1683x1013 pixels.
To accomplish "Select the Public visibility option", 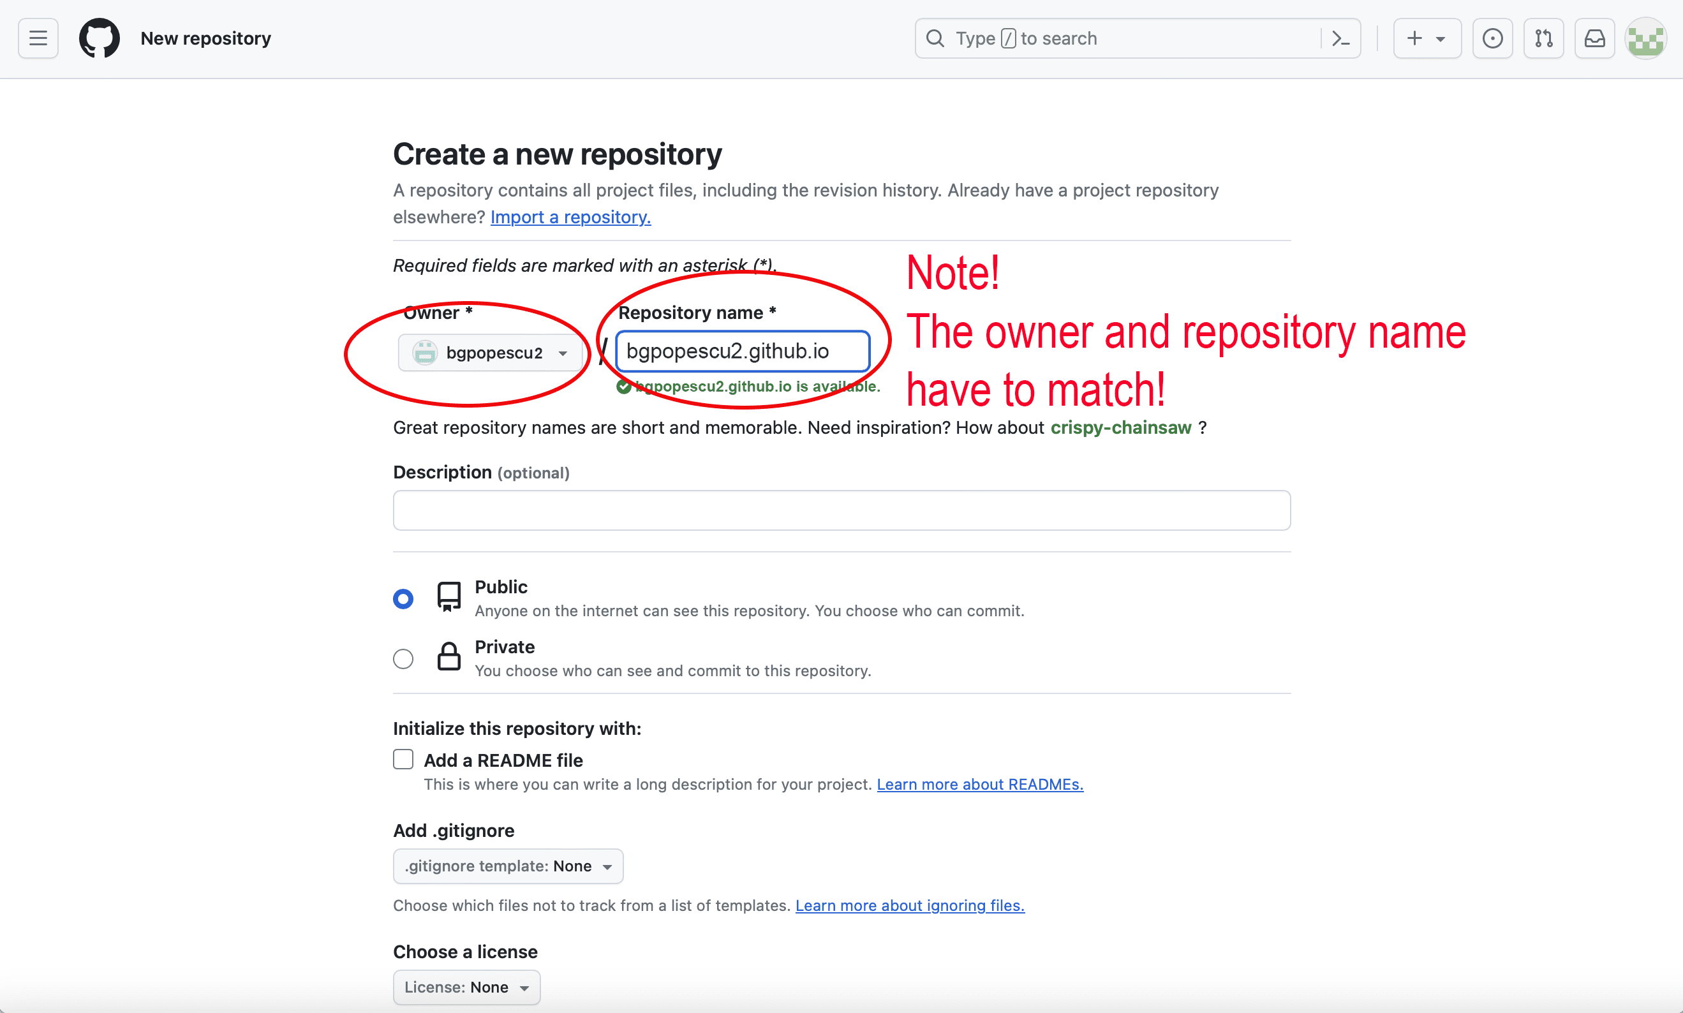I will [403, 598].
